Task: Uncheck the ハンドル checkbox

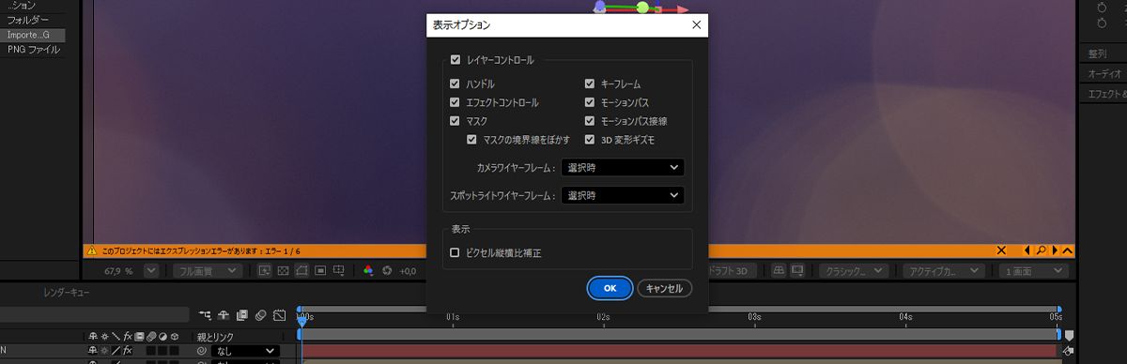Action: [x=455, y=84]
